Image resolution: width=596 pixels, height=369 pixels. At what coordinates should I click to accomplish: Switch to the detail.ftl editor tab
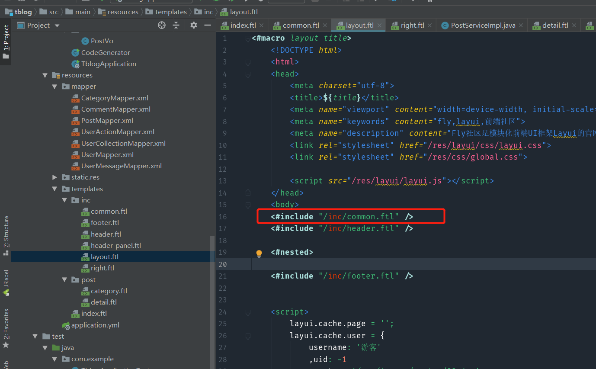(555, 25)
